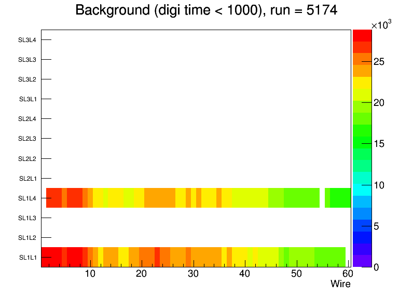Click the empty white gap in the SL1L4 row
The image size is (413, 297).
coord(322,198)
